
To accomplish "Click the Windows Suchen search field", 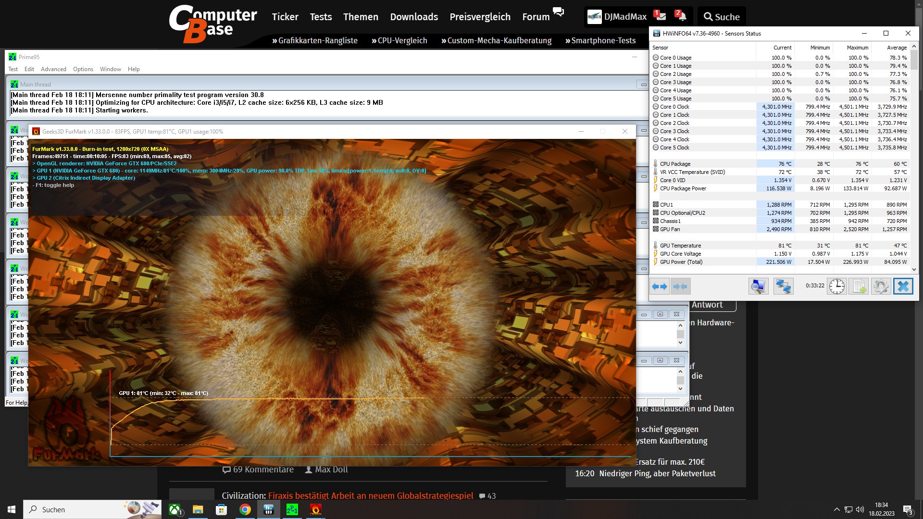I will 77,509.
